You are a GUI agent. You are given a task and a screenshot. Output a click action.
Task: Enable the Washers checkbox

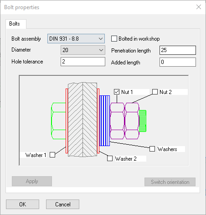coord(152,149)
